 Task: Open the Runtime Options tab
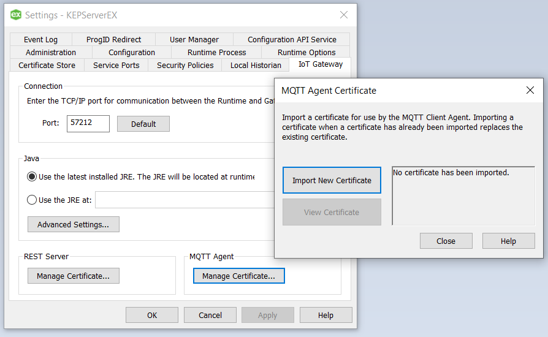[x=306, y=52]
